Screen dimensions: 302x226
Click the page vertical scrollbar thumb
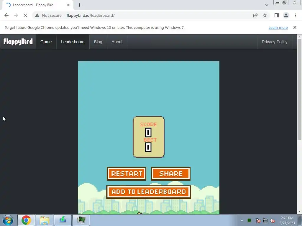tap(299, 89)
